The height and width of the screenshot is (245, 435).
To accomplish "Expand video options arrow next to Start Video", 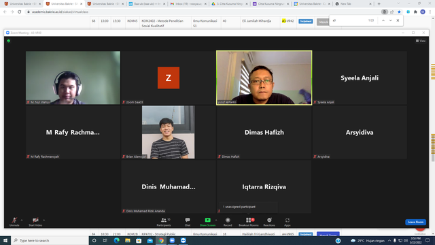I will click(43, 220).
